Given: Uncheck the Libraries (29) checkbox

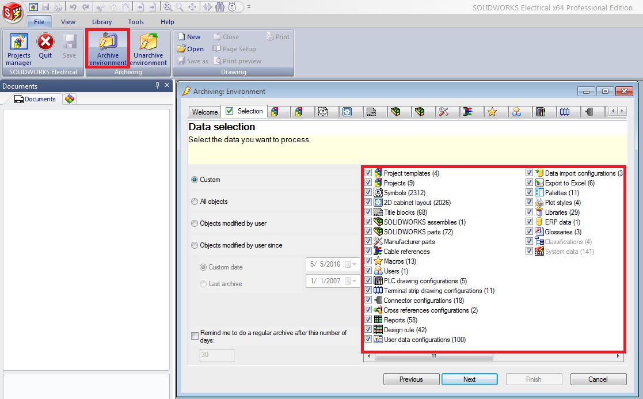Looking at the screenshot, I should point(529,212).
